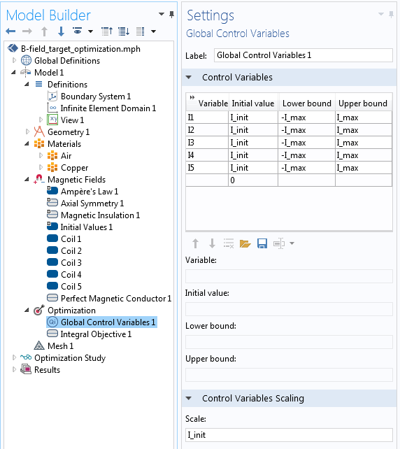Select the Coil 1 node
This screenshot has width=400, height=449.
(71, 238)
